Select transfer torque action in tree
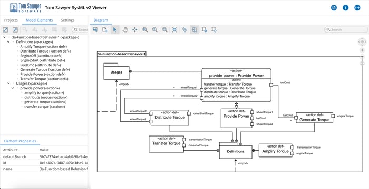 click(45, 107)
